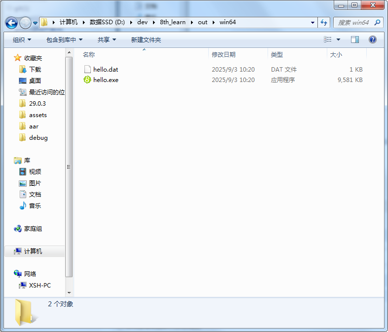Click the refresh button beside address bar
The image size is (388, 332).
pos(324,23)
